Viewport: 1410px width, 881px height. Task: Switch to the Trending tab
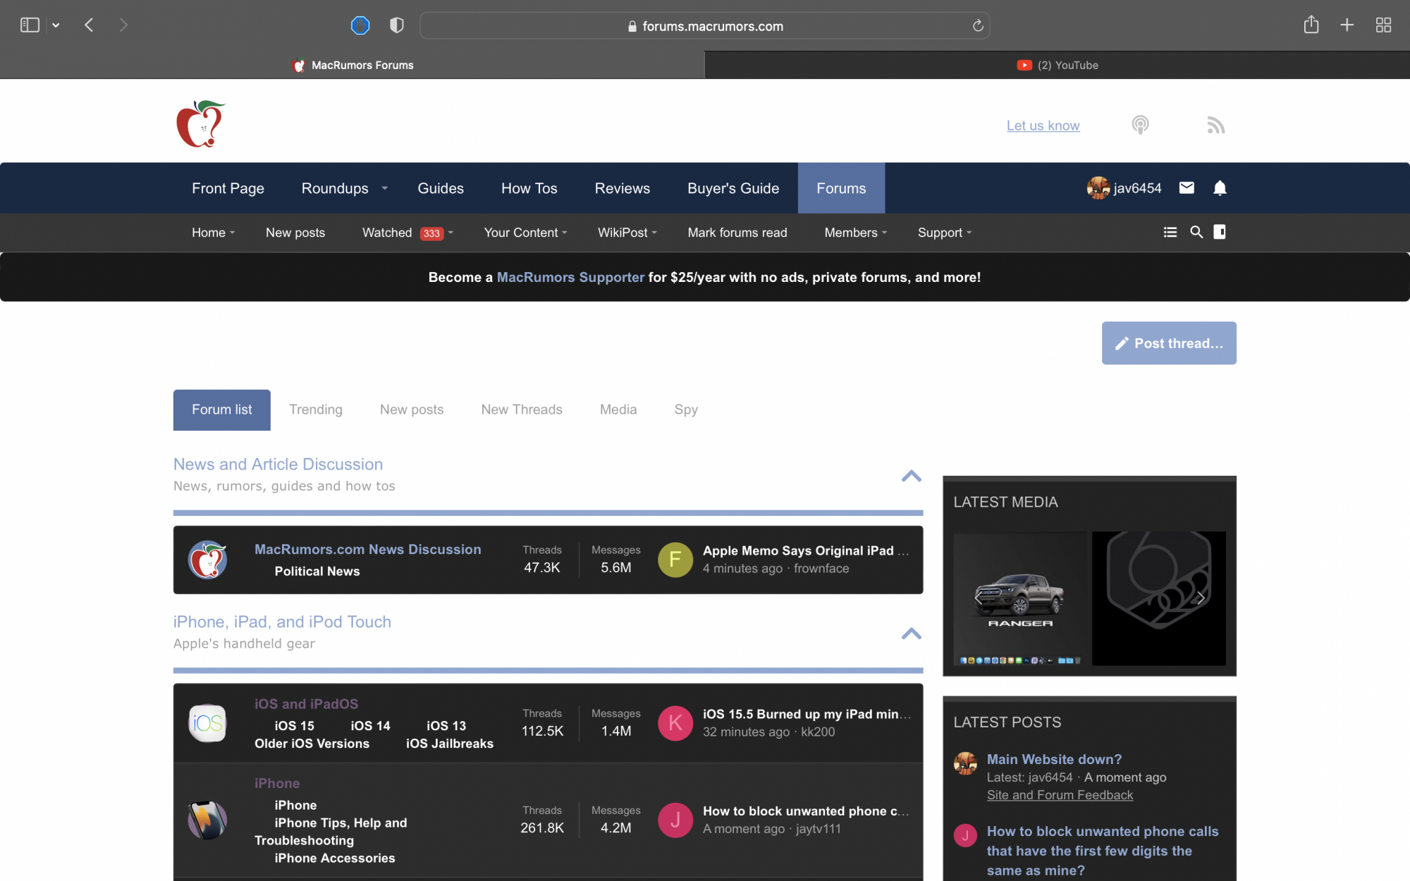point(315,409)
